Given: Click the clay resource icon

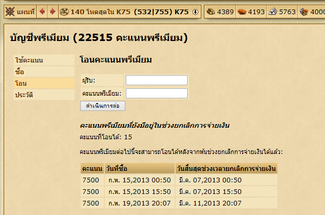Looking at the screenshot, I should coord(242,12).
